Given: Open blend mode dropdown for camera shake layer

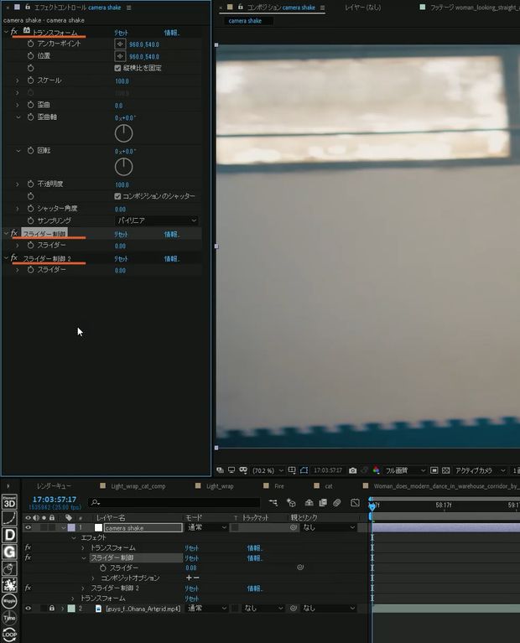Looking at the screenshot, I should [x=207, y=528].
